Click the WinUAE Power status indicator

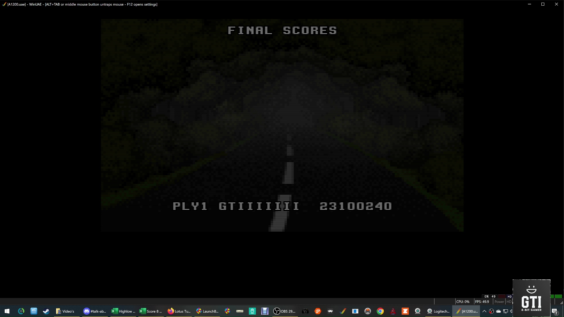click(499, 302)
